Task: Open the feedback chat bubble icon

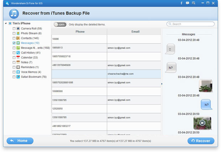Action: pyautogui.click(x=187, y=3)
